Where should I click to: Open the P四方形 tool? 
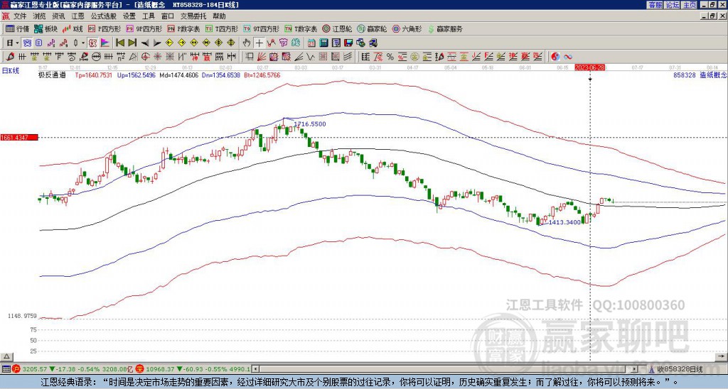click(x=105, y=28)
